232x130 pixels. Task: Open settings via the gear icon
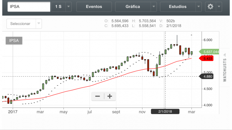click(210, 6)
